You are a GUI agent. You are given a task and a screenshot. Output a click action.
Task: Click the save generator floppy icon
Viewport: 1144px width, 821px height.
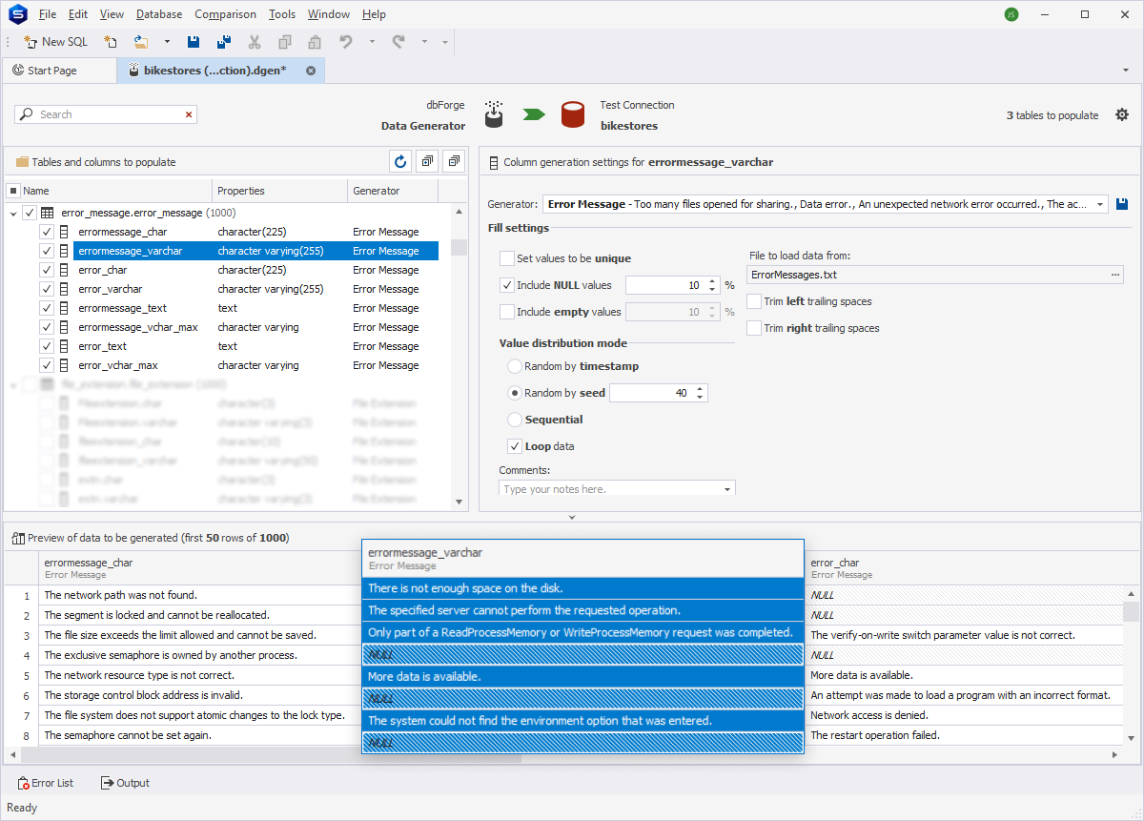point(1121,204)
